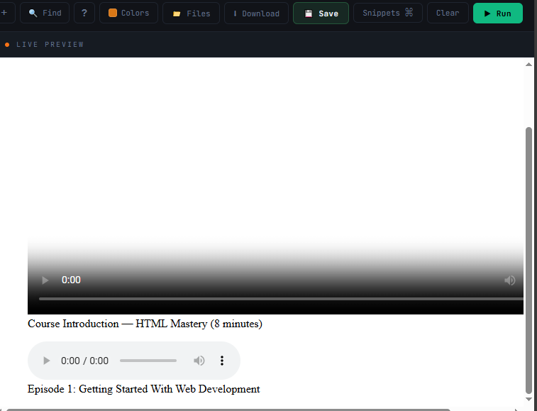
Task: Click the Download button
Action: 256,13
